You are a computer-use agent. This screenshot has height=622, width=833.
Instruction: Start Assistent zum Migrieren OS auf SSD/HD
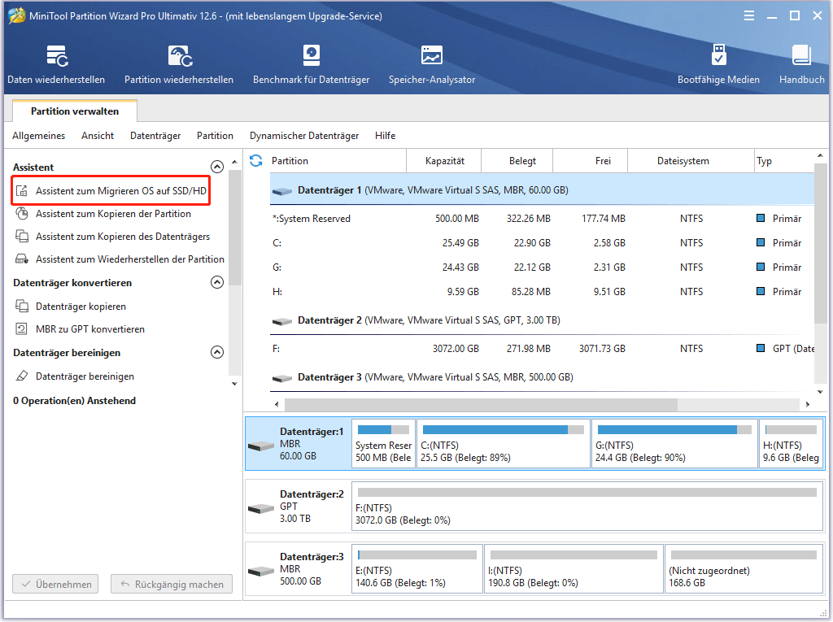(111, 190)
